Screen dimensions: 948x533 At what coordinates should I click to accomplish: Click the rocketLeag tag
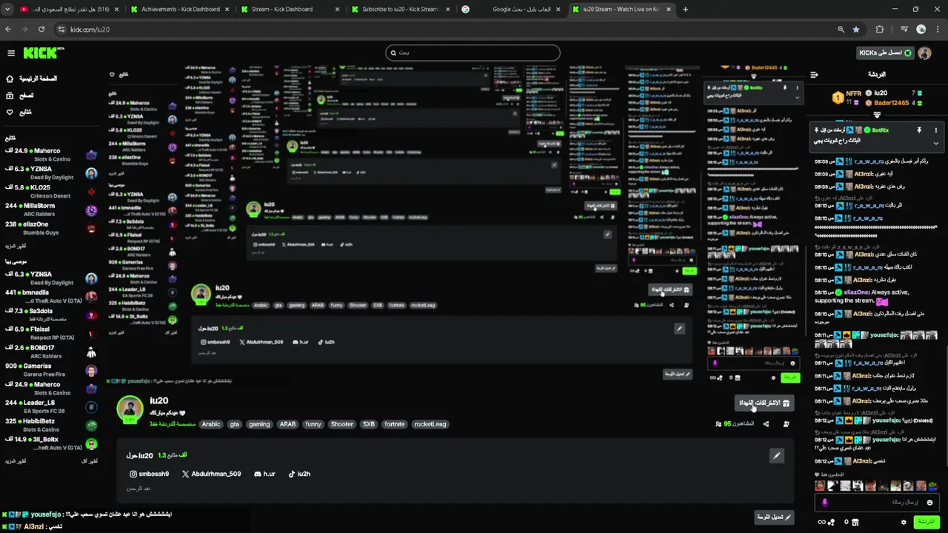[430, 424]
